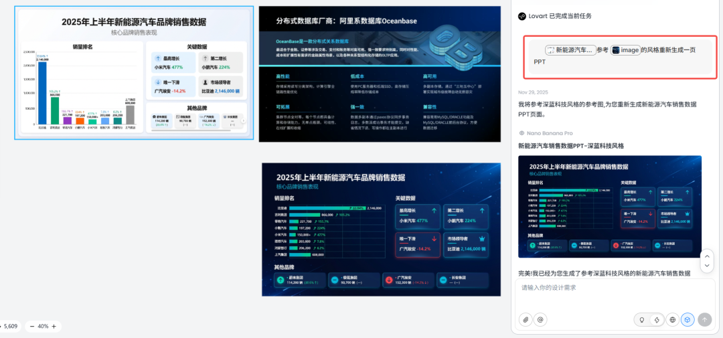Viewport: 723px width, 338px height.
Task: Click the 销量排名 heading in the dark blue slide
Action: tap(284, 198)
